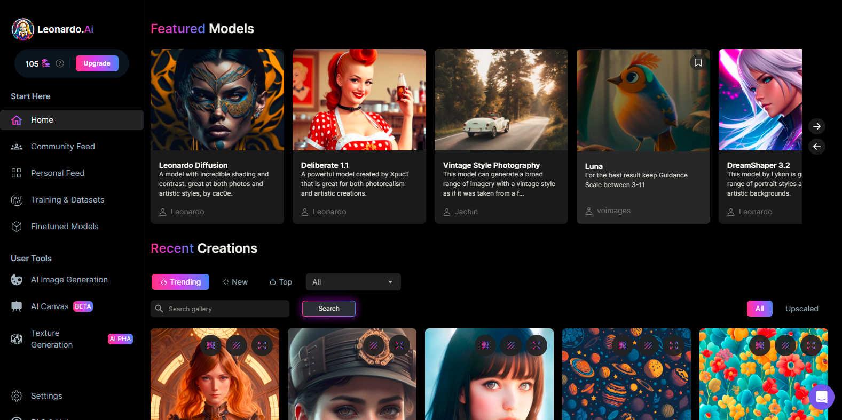Open the All category dropdown
842x420 pixels.
353,282
